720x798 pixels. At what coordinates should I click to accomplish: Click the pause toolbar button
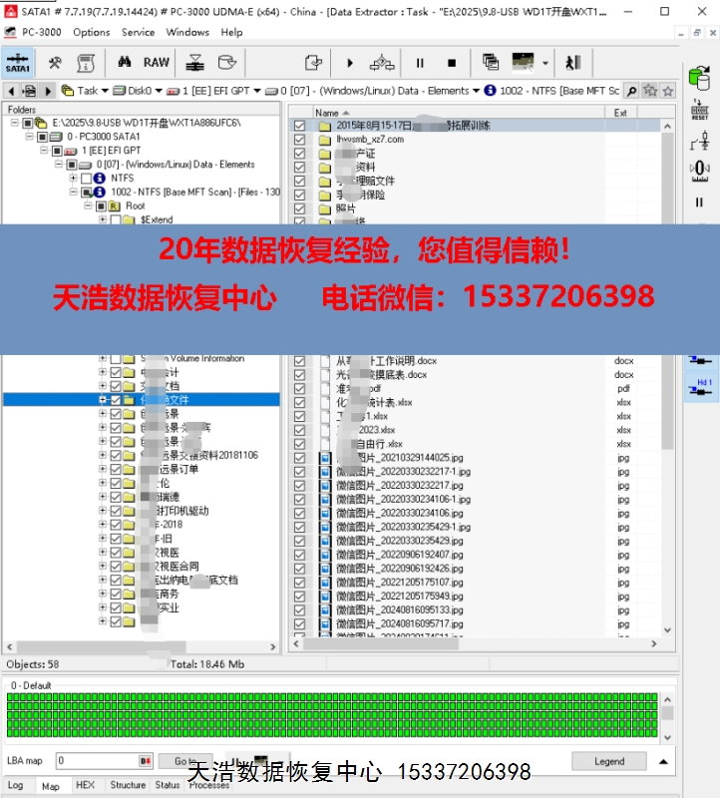pyautogui.click(x=420, y=63)
